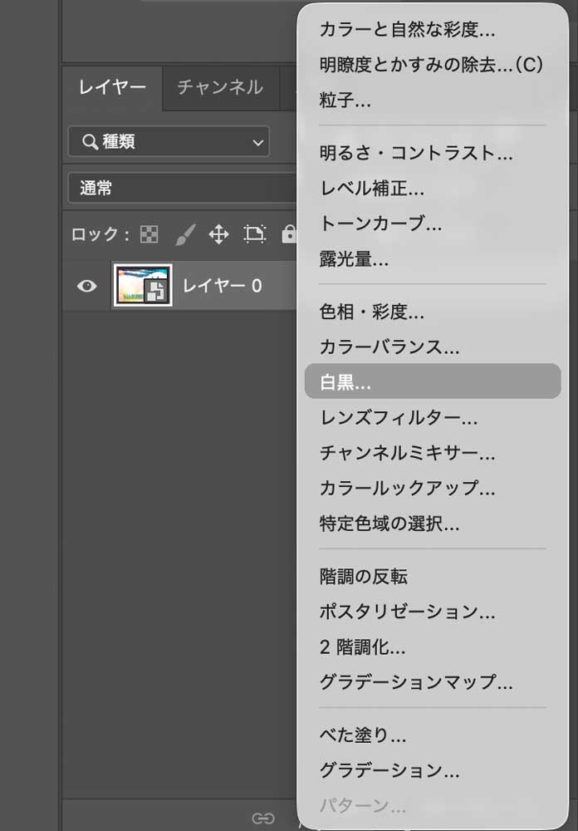Open the 通常 blend mode dropdown
Image resolution: width=578 pixels, height=831 pixels.
coord(182,188)
